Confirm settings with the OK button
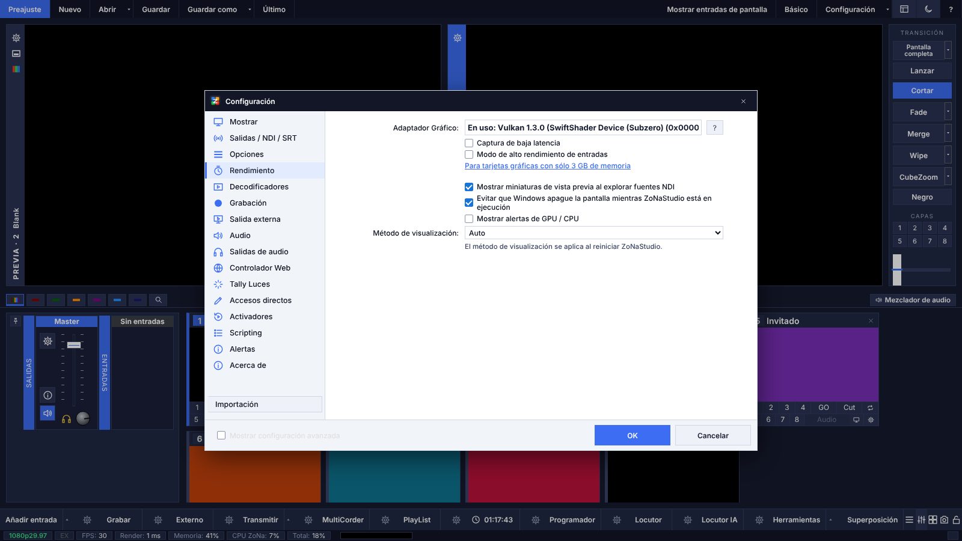 [x=632, y=435]
